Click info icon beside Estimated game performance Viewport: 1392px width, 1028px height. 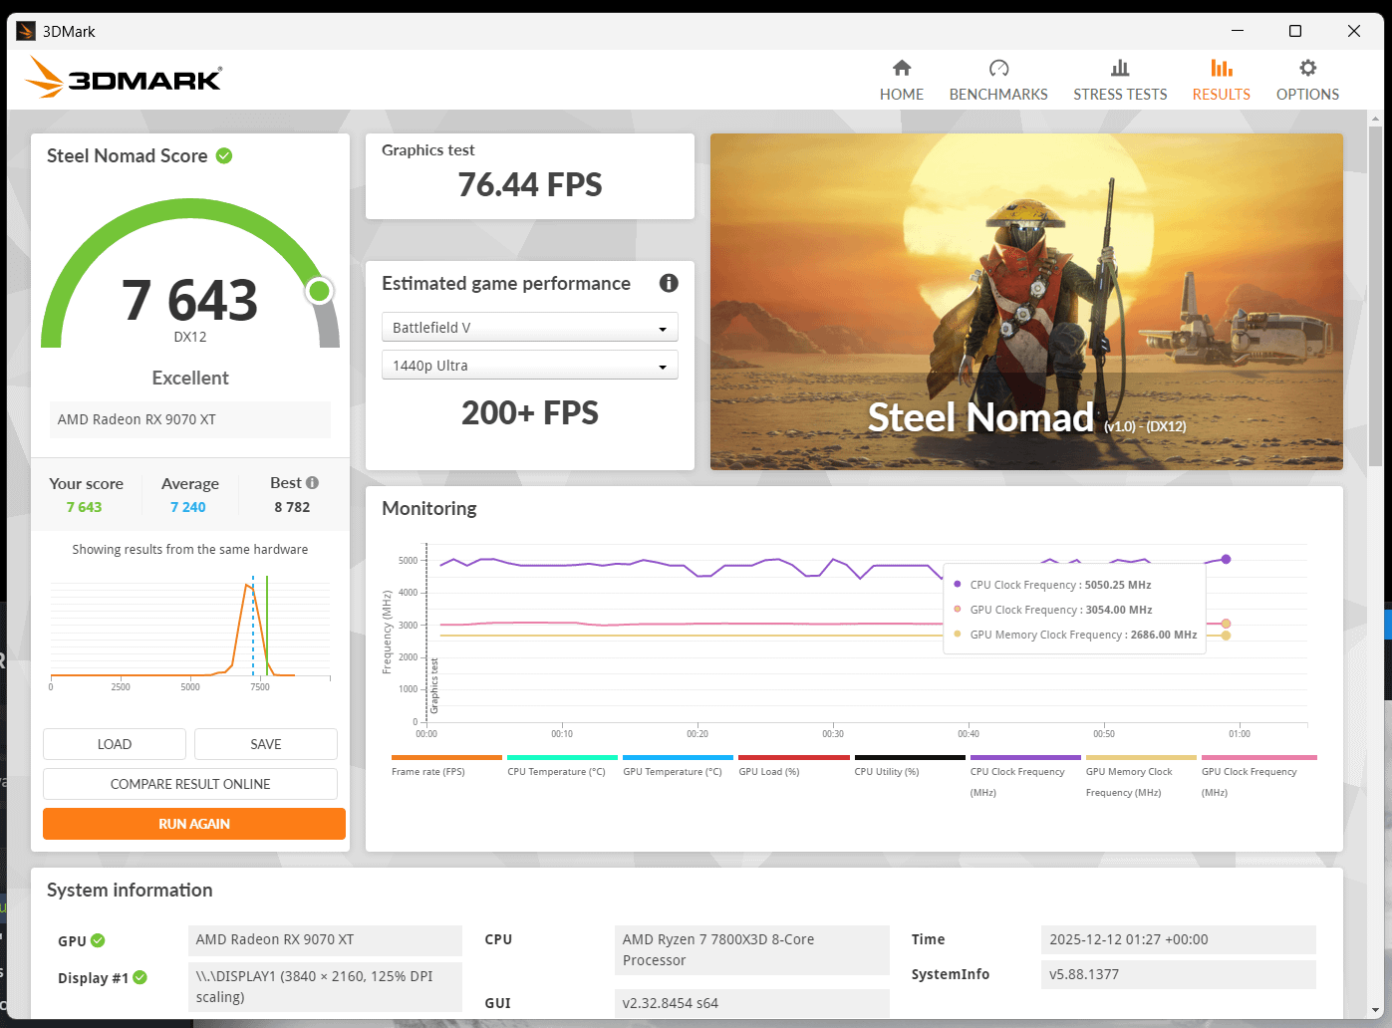(x=669, y=283)
